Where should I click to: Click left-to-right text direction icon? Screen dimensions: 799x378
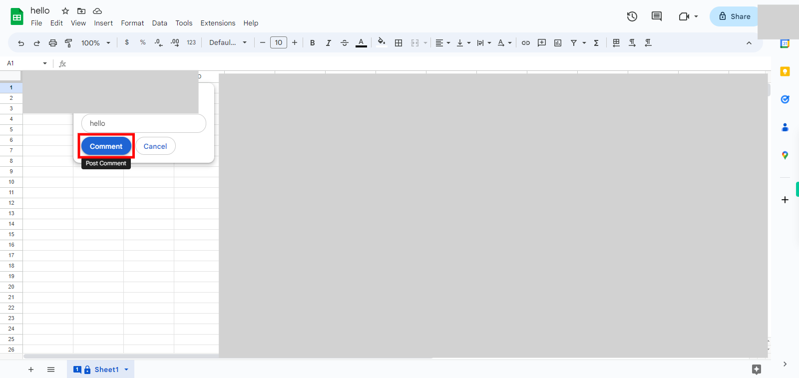(x=632, y=43)
